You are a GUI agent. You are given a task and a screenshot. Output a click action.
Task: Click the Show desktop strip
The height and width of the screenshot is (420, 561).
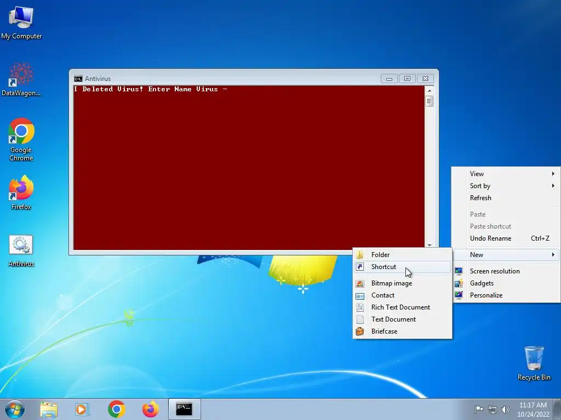coord(557,409)
